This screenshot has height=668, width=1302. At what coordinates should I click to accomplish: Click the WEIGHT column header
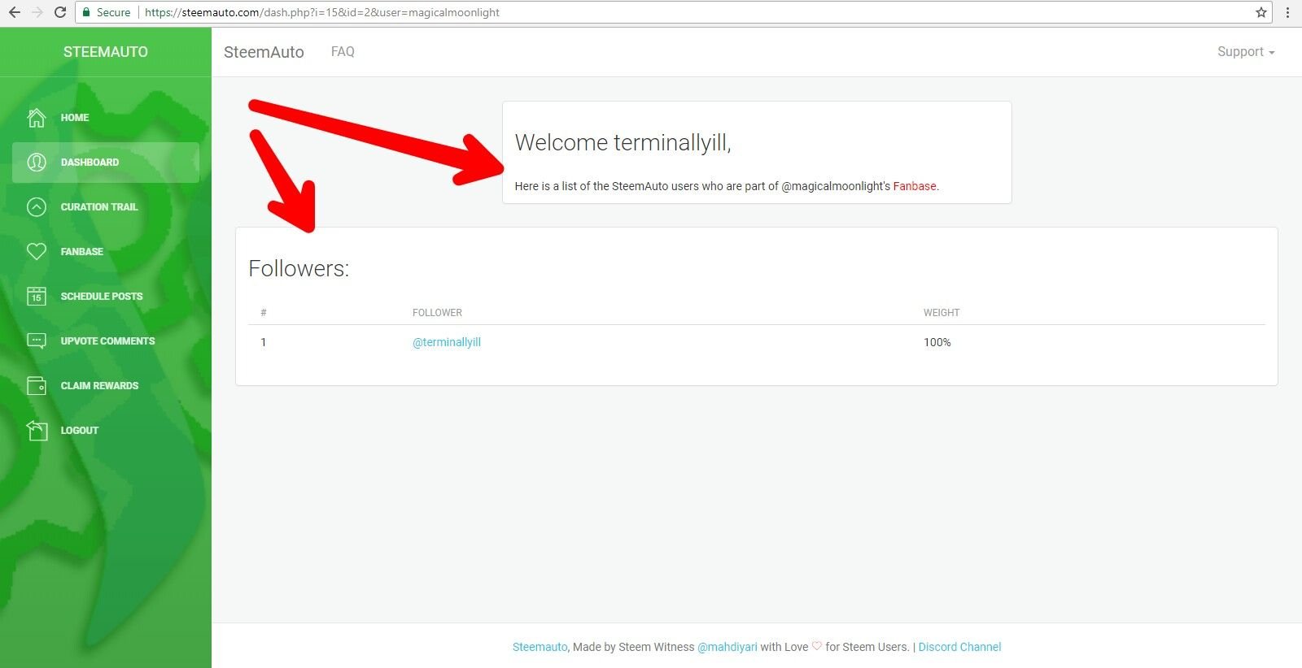(942, 313)
